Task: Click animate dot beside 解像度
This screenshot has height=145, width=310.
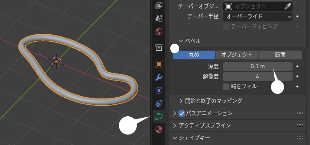Action: click(297, 76)
